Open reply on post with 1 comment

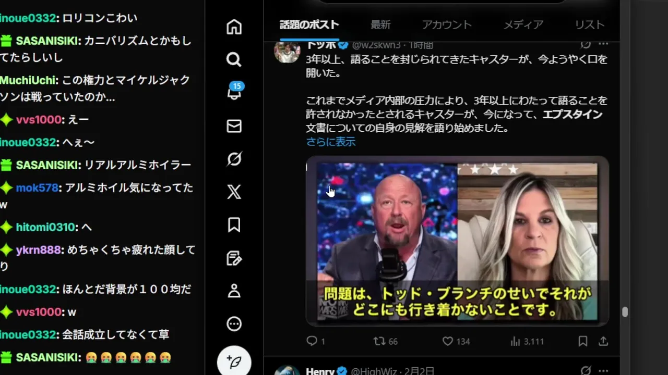point(312,341)
